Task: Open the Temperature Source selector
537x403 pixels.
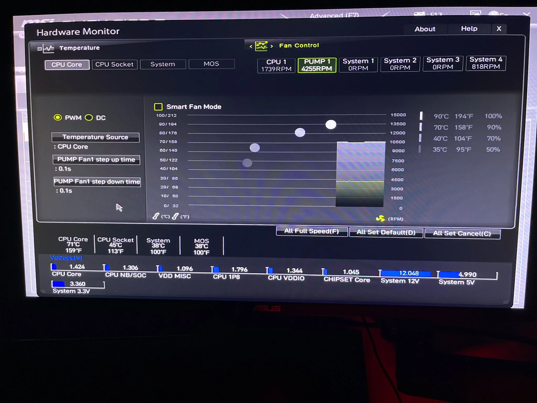Action: tap(95, 137)
